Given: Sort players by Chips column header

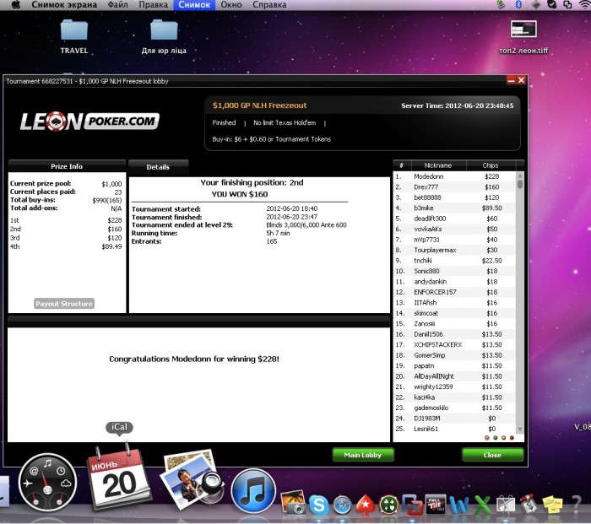Looking at the screenshot, I should [491, 165].
